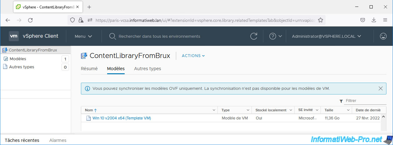The width and height of the screenshot is (393, 145).
Task: Click the site security padlock icon
Action: pos(81,20)
